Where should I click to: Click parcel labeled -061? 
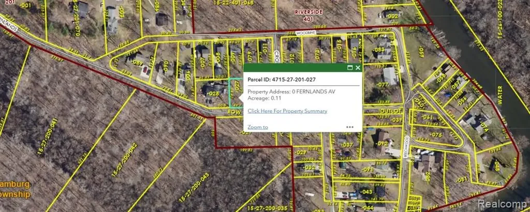[x=427, y=117]
